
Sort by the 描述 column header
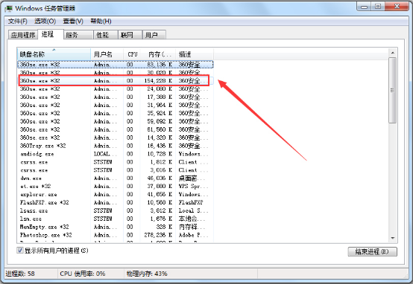[195, 54]
